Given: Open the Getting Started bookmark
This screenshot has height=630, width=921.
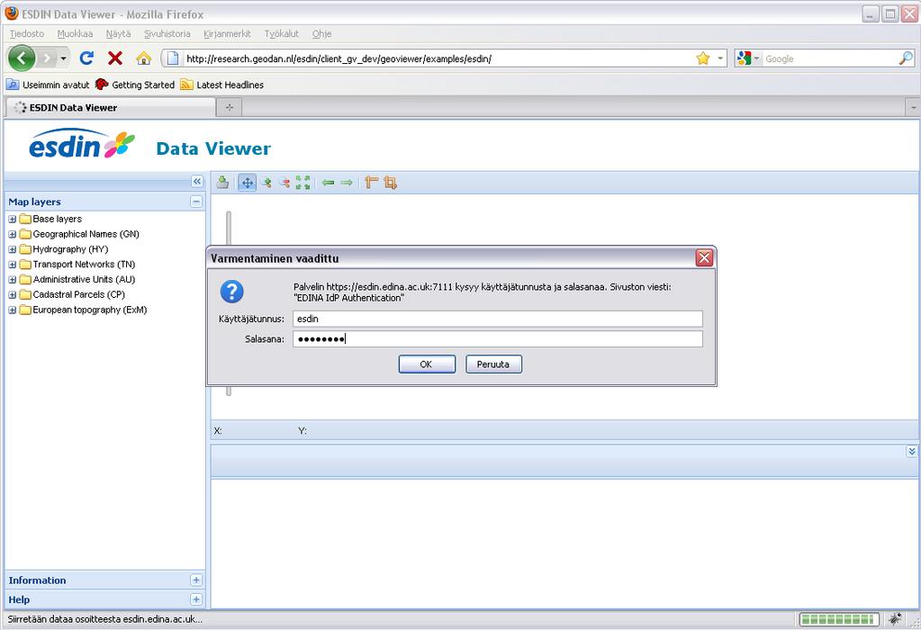Looking at the screenshot, I should click(135, 85).
